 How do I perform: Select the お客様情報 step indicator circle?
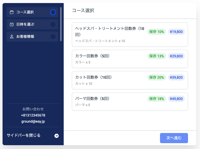point(53,37)
